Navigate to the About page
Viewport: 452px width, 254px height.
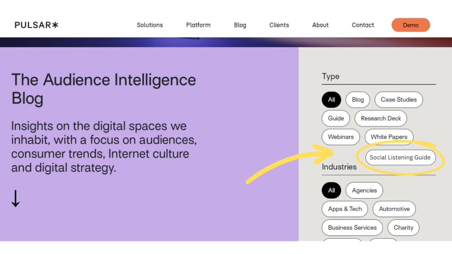pyautogui.click(x=320, y=25)
